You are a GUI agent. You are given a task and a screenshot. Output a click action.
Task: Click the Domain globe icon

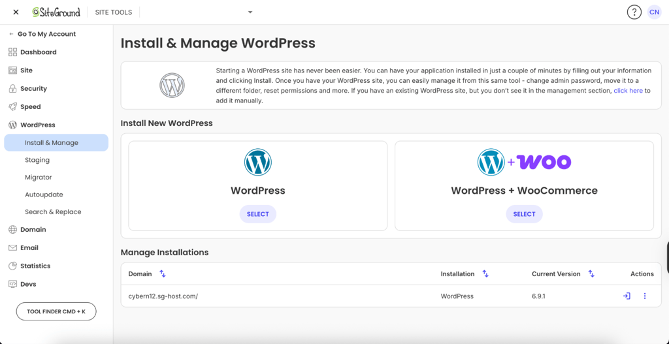[12, 229]
